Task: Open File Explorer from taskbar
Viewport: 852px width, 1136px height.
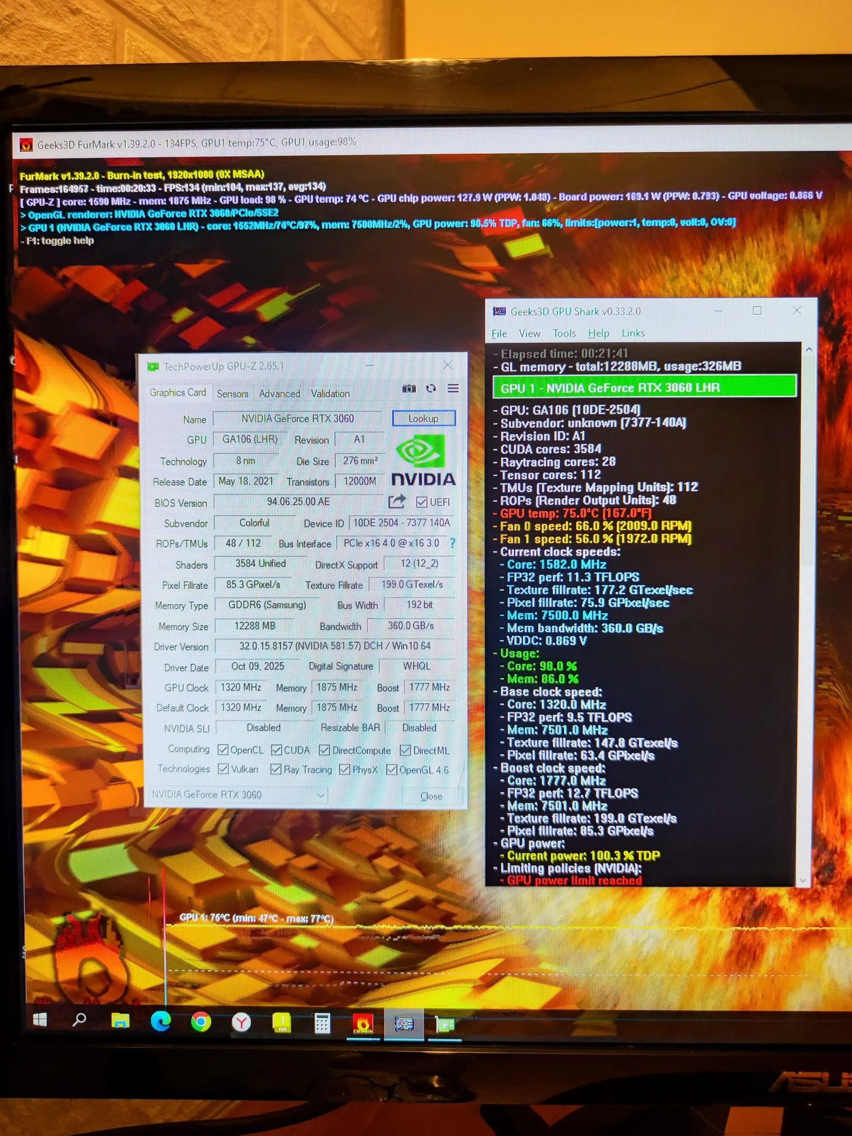Action: (x=121, y=1021)
